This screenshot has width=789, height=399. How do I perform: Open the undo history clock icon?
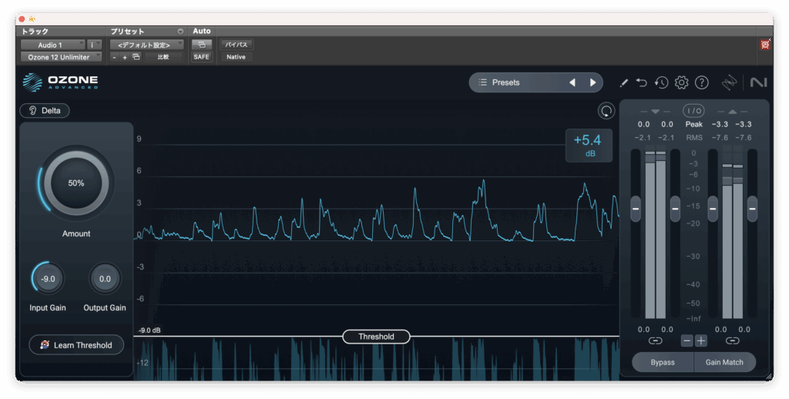pos(661,82)
